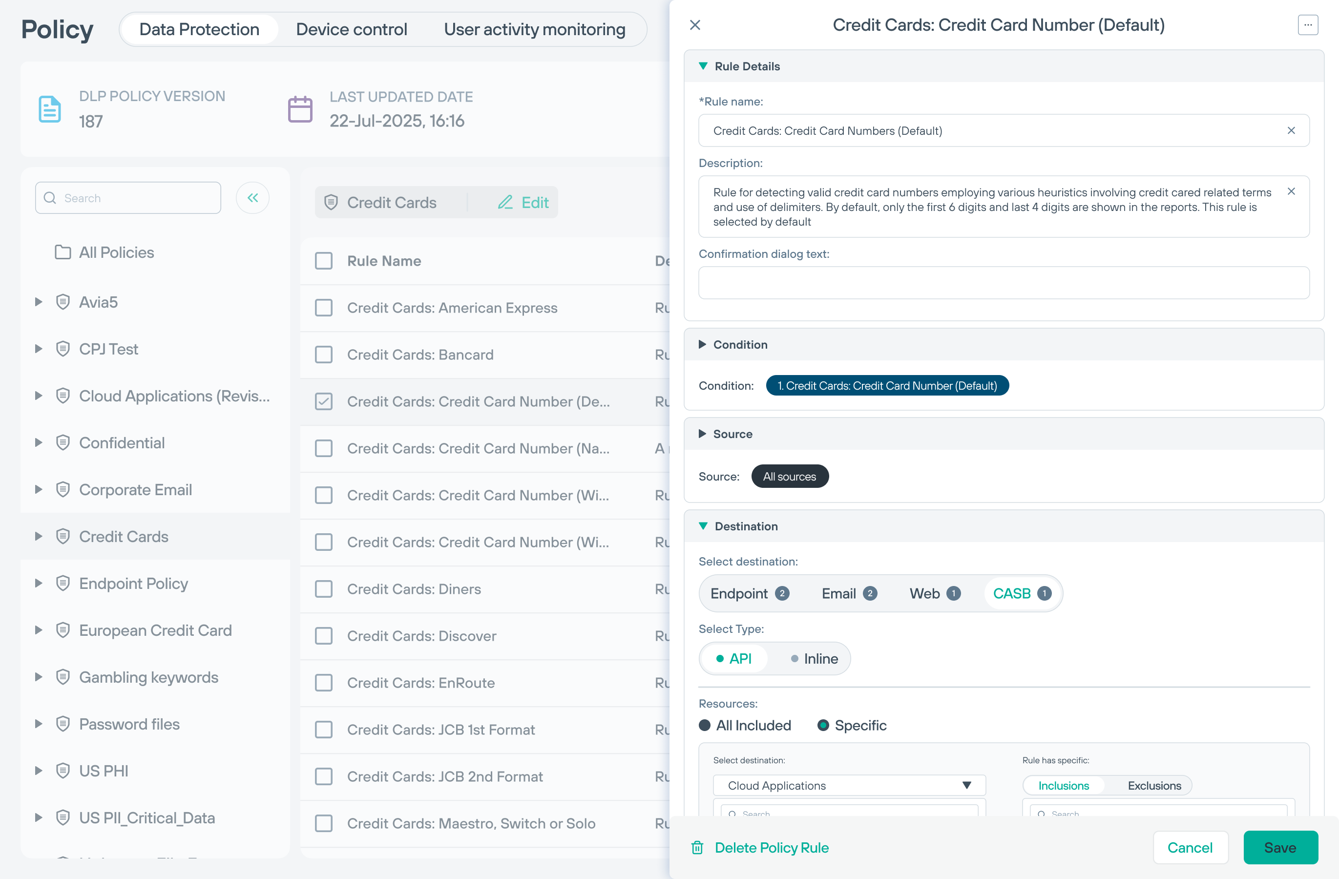Screen dimensions: 1339x879
Task: Uncheck Credit Card Number (Default) row checkbox
Action: point(323,401)
